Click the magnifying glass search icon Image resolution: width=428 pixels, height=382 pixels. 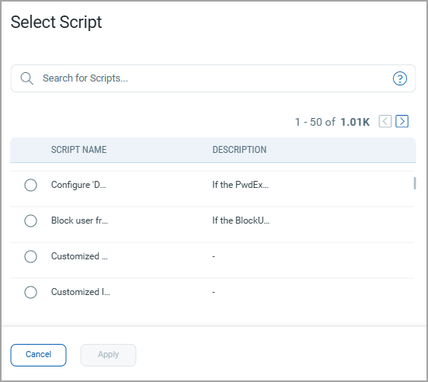click(x=26, y=78)
